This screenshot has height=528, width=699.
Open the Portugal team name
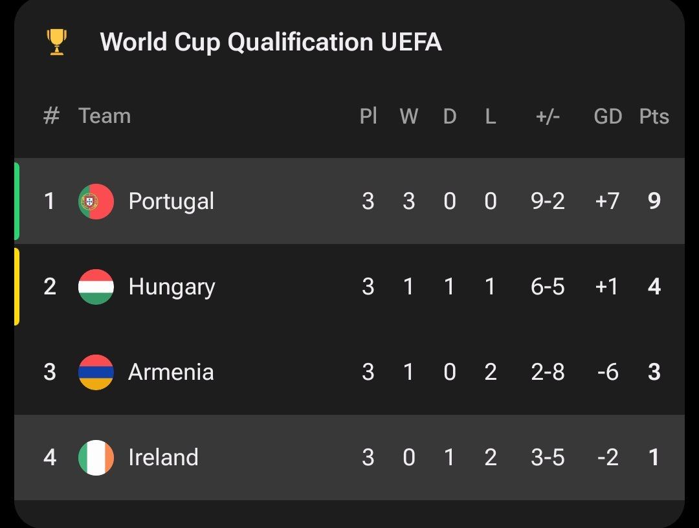(171, 201)
